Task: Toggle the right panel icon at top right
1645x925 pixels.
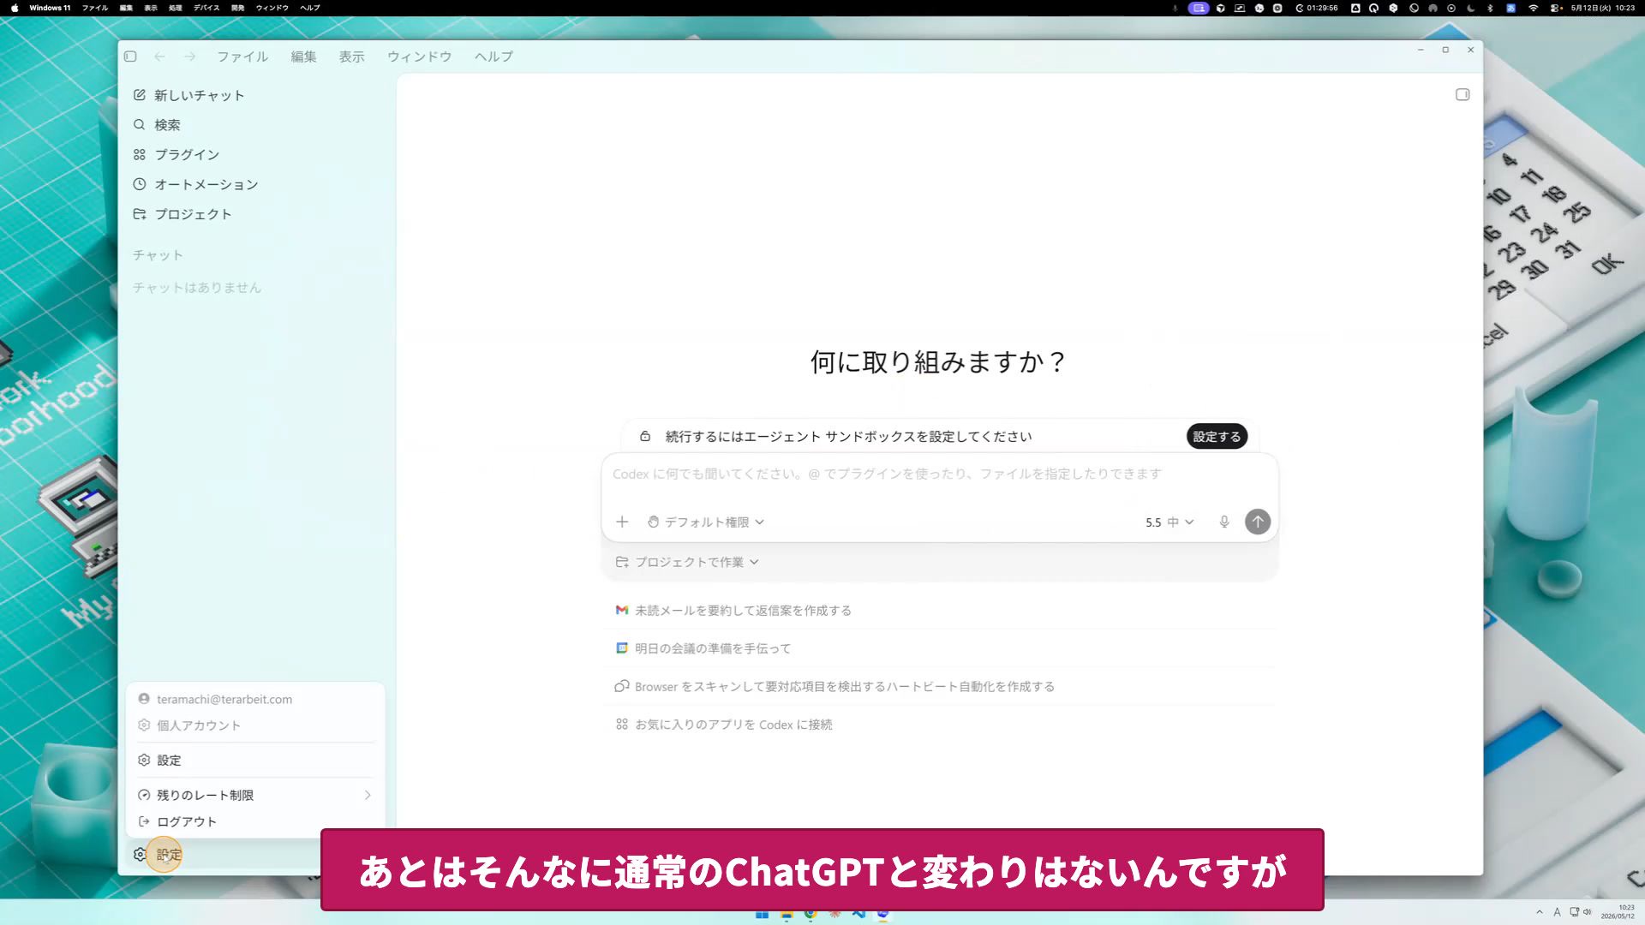Action: tap(1463, 95)
